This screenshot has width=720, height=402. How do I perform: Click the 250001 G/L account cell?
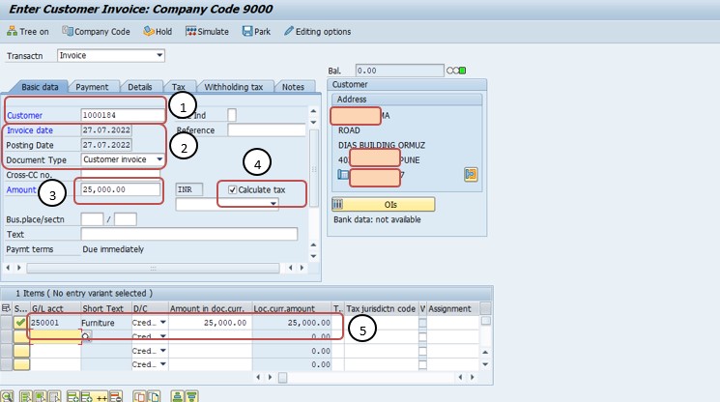tap(55, 323)
